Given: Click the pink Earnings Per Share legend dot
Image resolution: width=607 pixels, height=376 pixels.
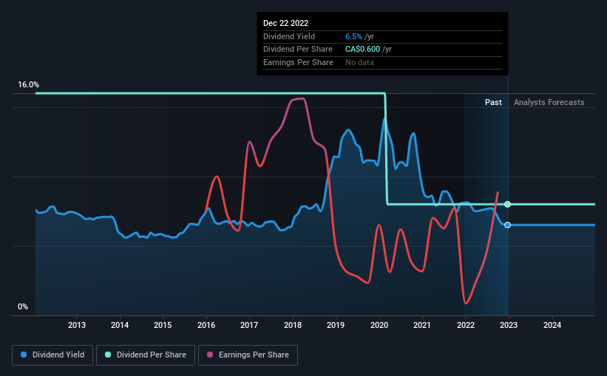Looking at the screenshot, I should [210, 355].
